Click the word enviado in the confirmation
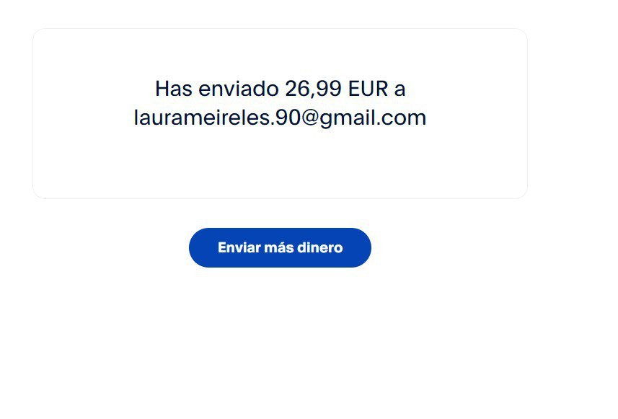The width and height of the screenshot is (618, 419). (x=239, y=88)
